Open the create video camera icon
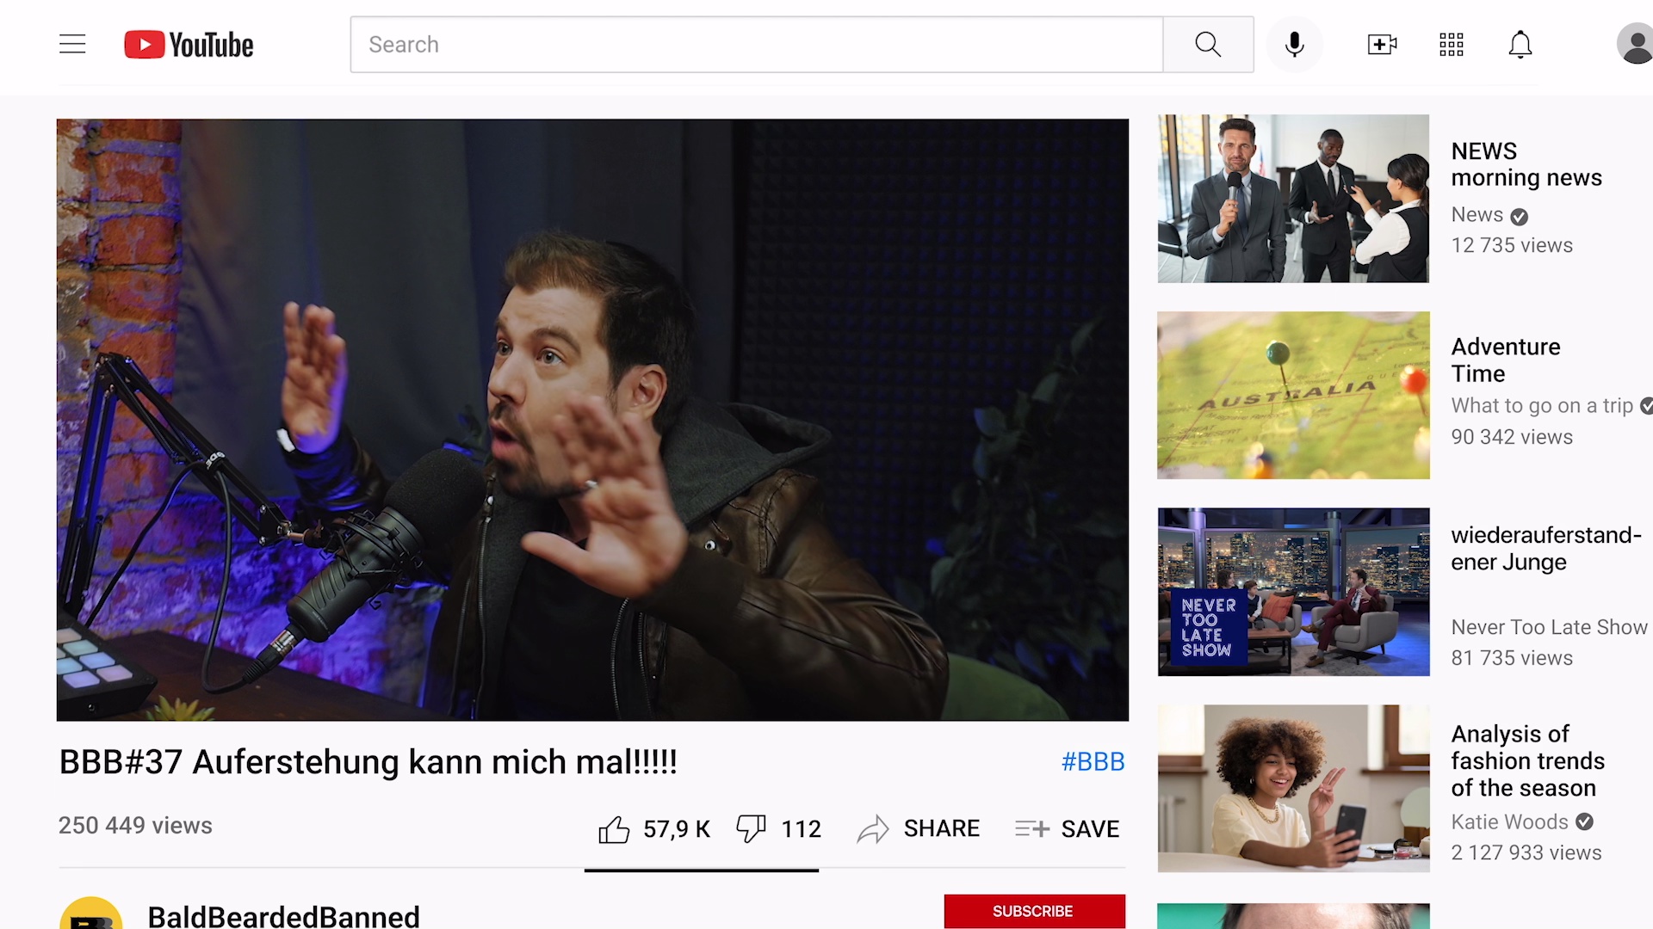The width and height of the screenshot is (1653, 929). (x=1382, y=44)
